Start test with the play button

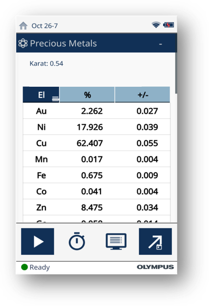click(38, 241)
